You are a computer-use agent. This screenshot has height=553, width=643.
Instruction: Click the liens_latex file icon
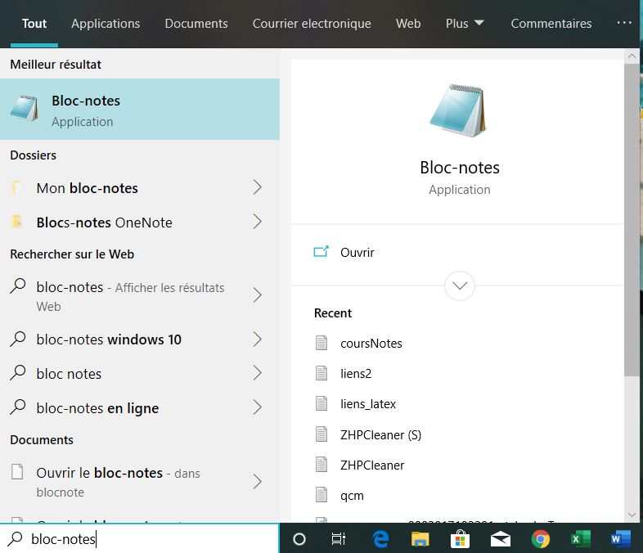point(321,403)
